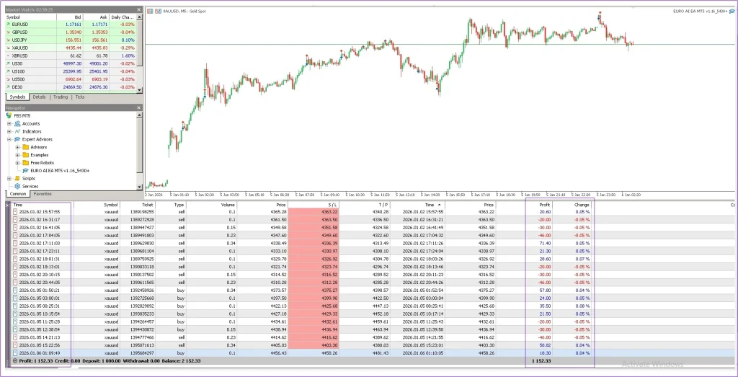
Task: Expand the Accounts tree node
Action: (x=9, y=123)
